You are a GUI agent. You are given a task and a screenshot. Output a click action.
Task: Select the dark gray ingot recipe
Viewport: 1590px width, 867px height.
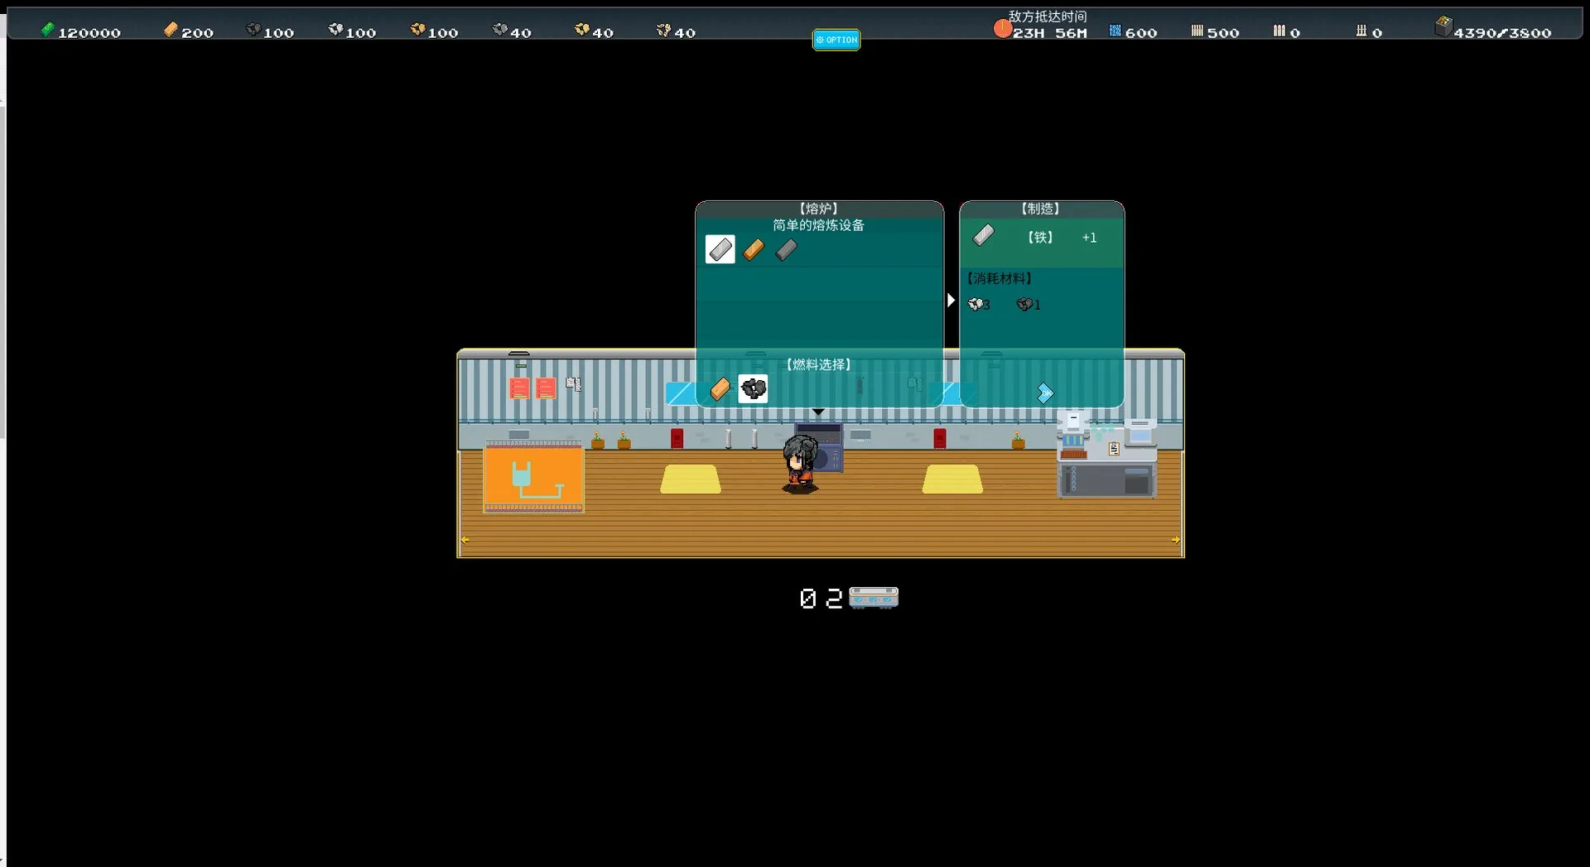(x=786, y=249)
